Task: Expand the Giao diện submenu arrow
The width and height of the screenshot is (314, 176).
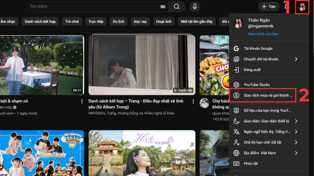Action: [x=296, y=121]
